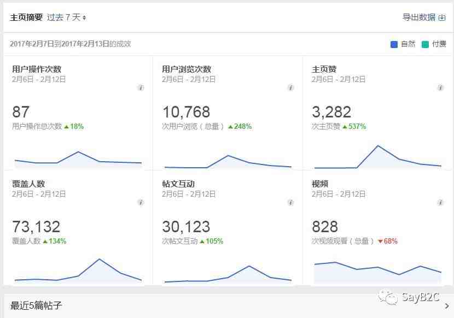Click the red 68% decrease indicator
454x318 pixels.
[x=388, y=241]
